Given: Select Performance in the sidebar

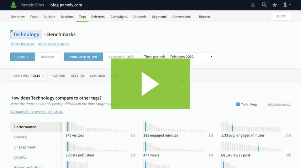Looking at the screenshot, I should pos(36,127).
